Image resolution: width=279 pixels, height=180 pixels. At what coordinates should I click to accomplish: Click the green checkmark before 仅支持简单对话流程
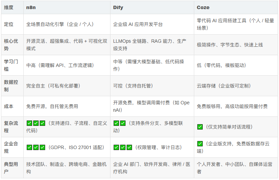(x=200, y=127)
